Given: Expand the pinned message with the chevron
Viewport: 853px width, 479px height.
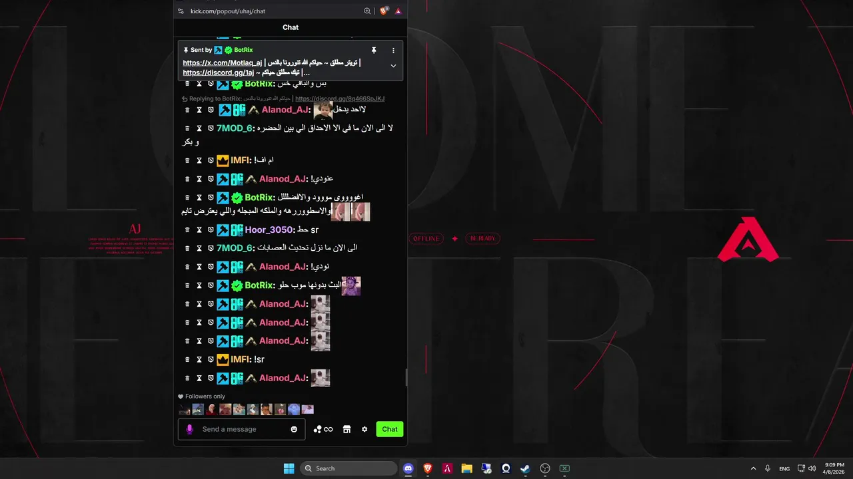Looking at the screenshot, I should click(x=393, y=66).
